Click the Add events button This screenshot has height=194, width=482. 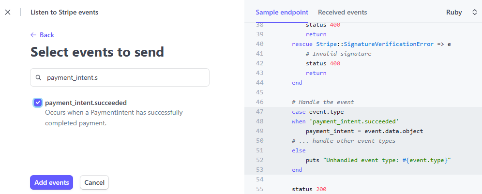[x=51, y=182]
